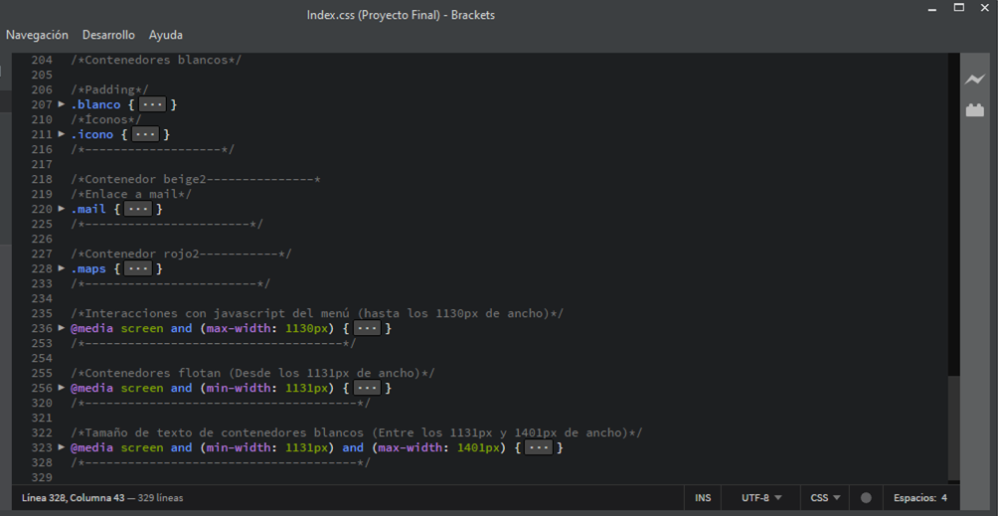This screenshot has width=998, height=516.
Task: Open the Ayuda menu
Action: (166, 35)
